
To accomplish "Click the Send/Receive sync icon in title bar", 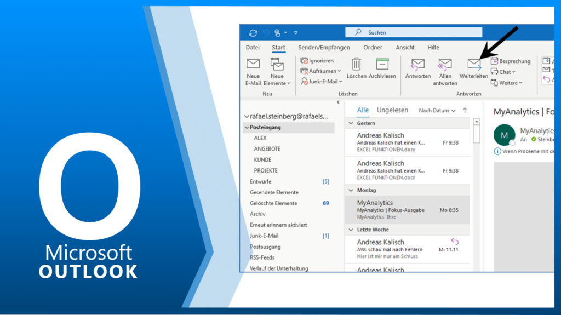I will pyautogui.click(x=253, y=33).
